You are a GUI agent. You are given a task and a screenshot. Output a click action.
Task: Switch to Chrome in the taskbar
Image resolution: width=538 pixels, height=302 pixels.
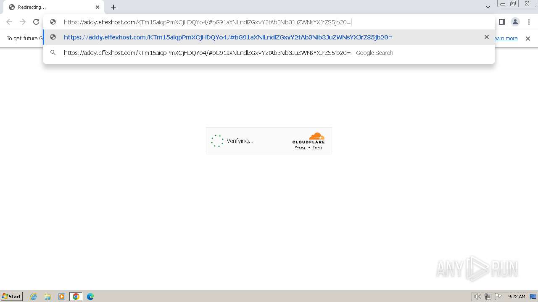[76, 297]
